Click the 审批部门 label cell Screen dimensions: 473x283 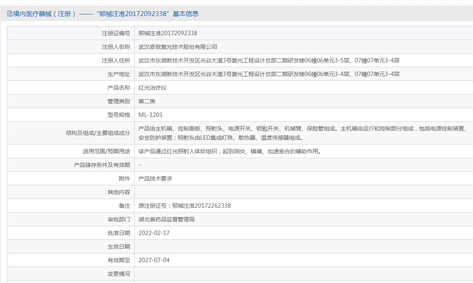(x=71, y=219)
